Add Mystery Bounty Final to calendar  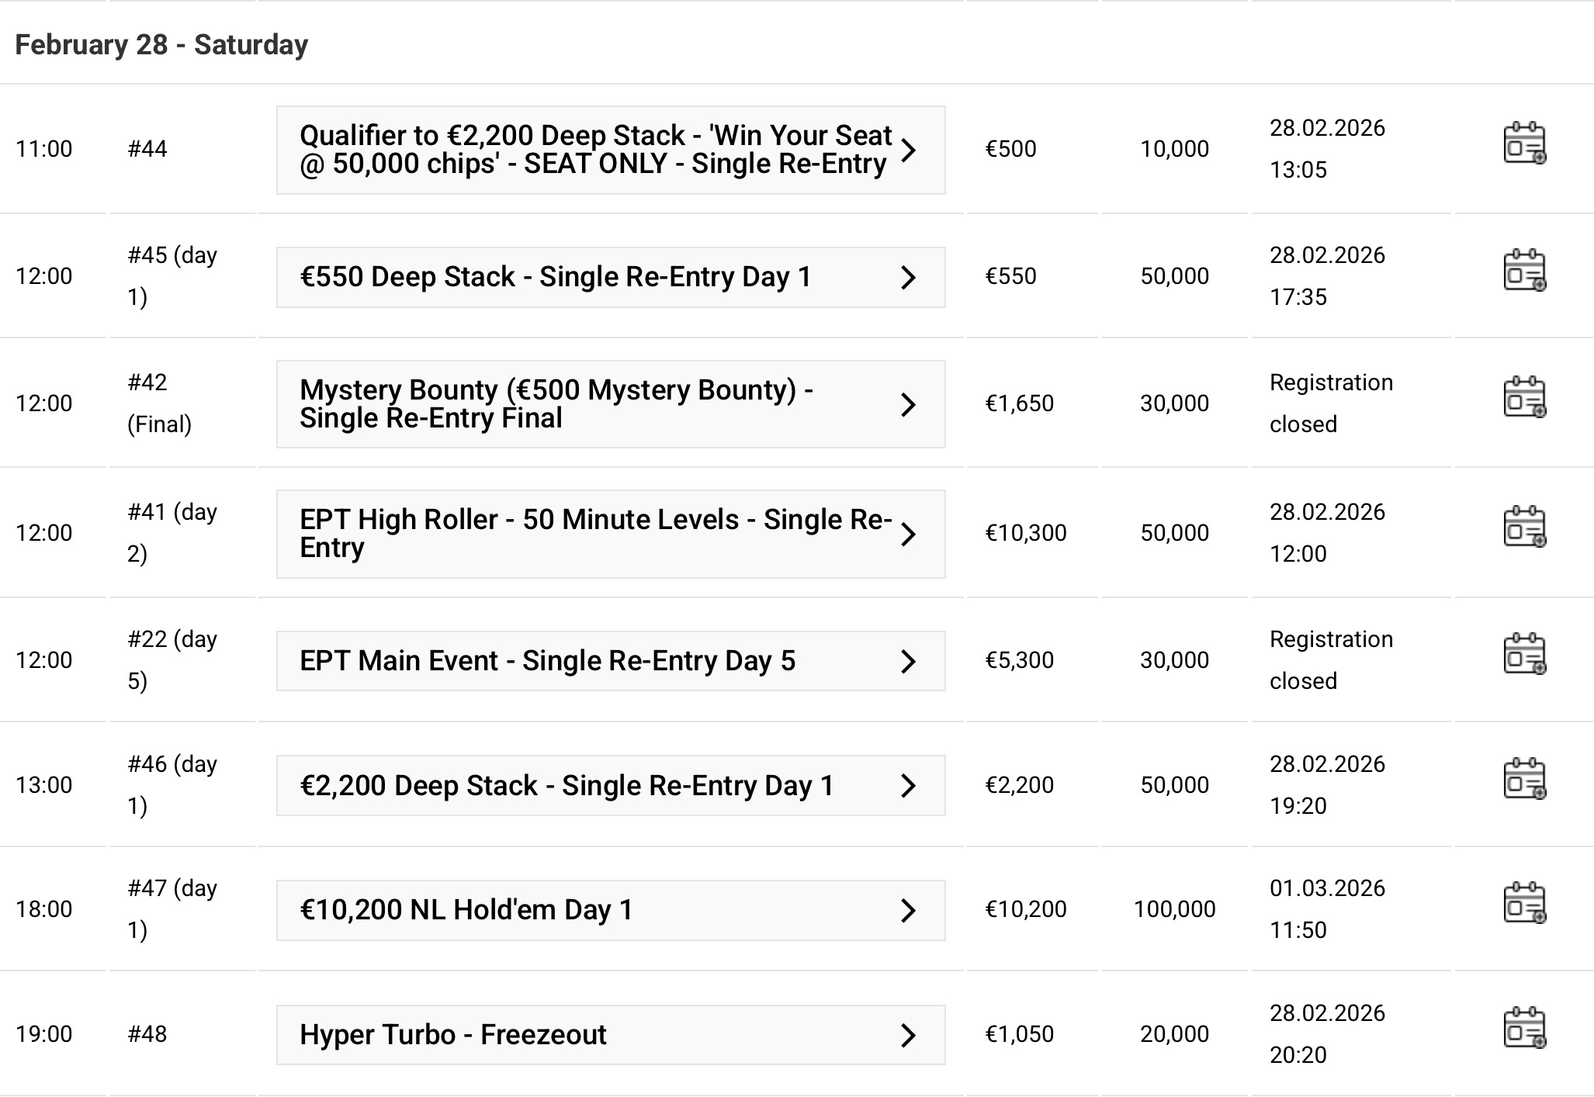tap(1524, 398)
